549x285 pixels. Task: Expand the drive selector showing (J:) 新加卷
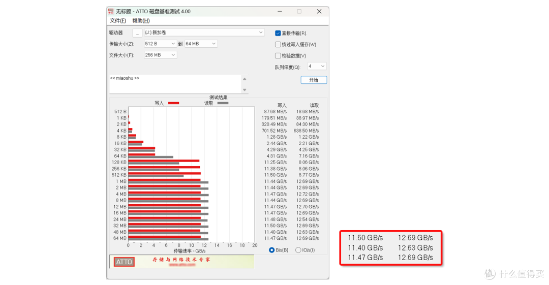pos(204,33)
